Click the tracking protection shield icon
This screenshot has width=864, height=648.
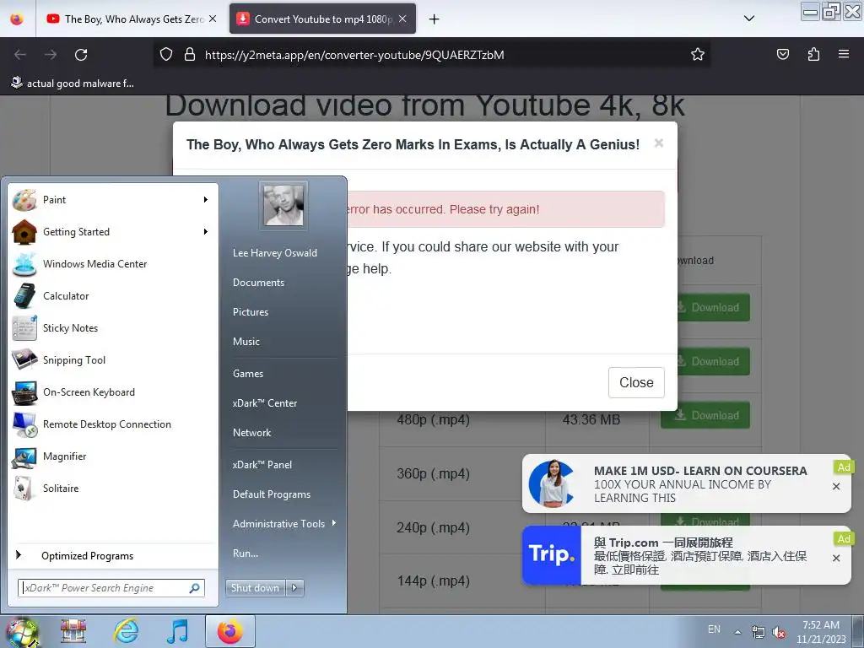tap(166, 54)
